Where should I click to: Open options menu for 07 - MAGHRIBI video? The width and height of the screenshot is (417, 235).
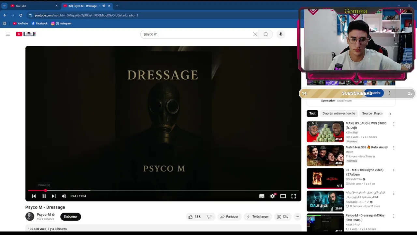[394, 171]
